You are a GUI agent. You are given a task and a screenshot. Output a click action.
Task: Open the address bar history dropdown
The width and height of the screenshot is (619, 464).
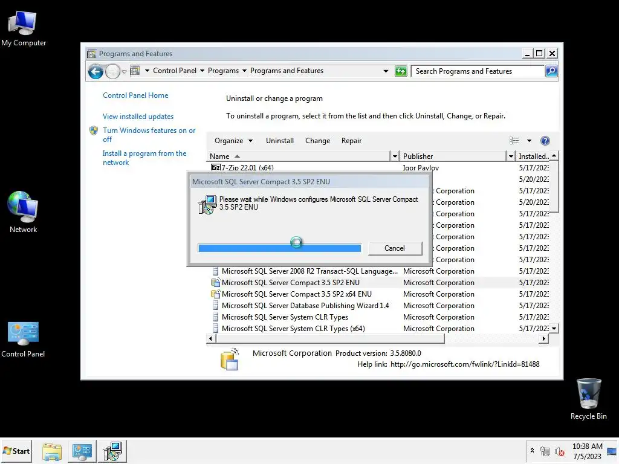[386, 71]
